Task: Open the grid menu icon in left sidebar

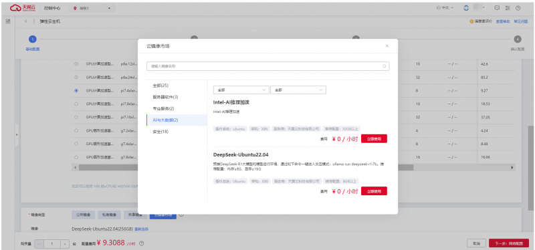Action: coord(8,21)
